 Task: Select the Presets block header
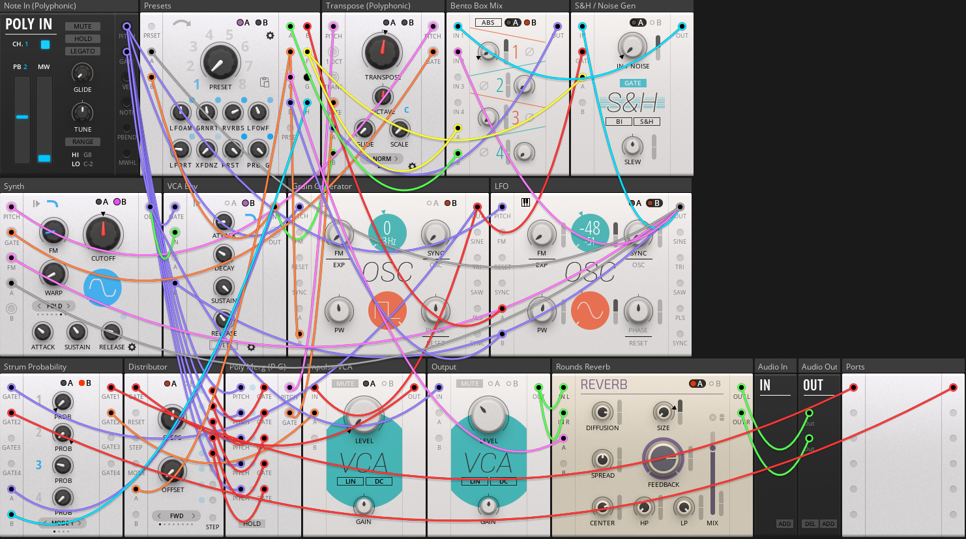coord(231,6)
